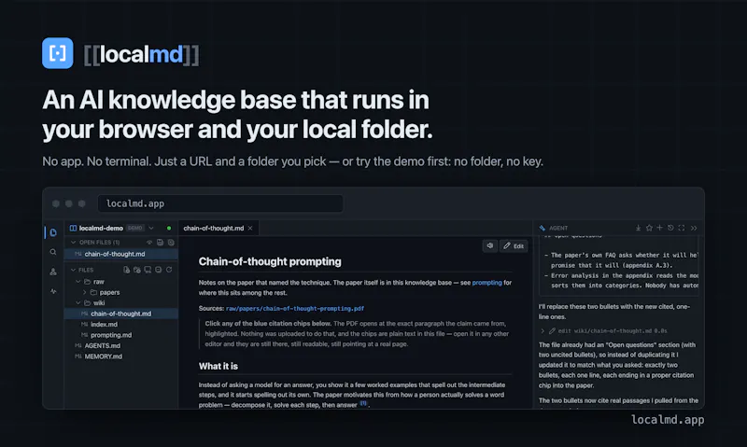This screenshot has width=747, height=447.
Task: Expand Agent panel to fullscreen
Action: [682, 228]
